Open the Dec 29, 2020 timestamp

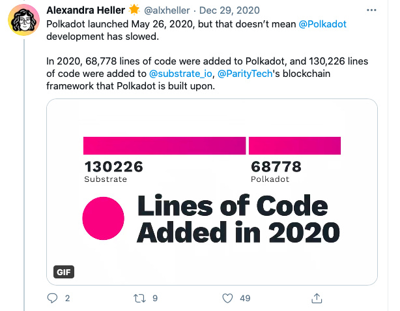coord(229,10)
